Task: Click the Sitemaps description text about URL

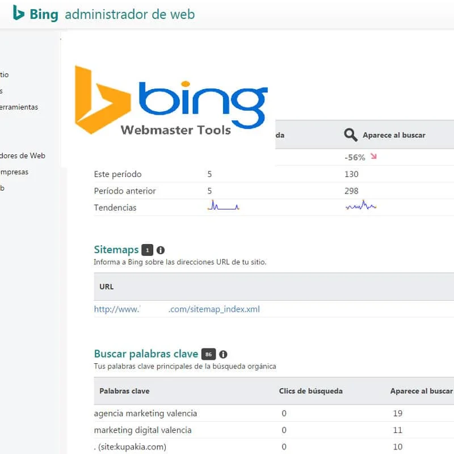Action: pyautogui.click(x=180, y=262)
